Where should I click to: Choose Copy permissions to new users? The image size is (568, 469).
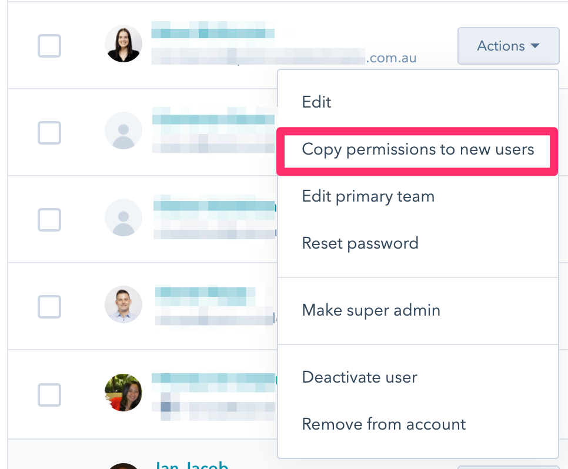[417, 149]
